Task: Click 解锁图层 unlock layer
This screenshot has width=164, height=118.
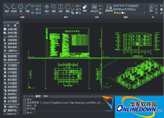Action: (x=10, y=90)
